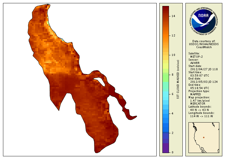Click the 'SST CLOUD MASKED (celsius)' axis label

(x=178, y=79)
